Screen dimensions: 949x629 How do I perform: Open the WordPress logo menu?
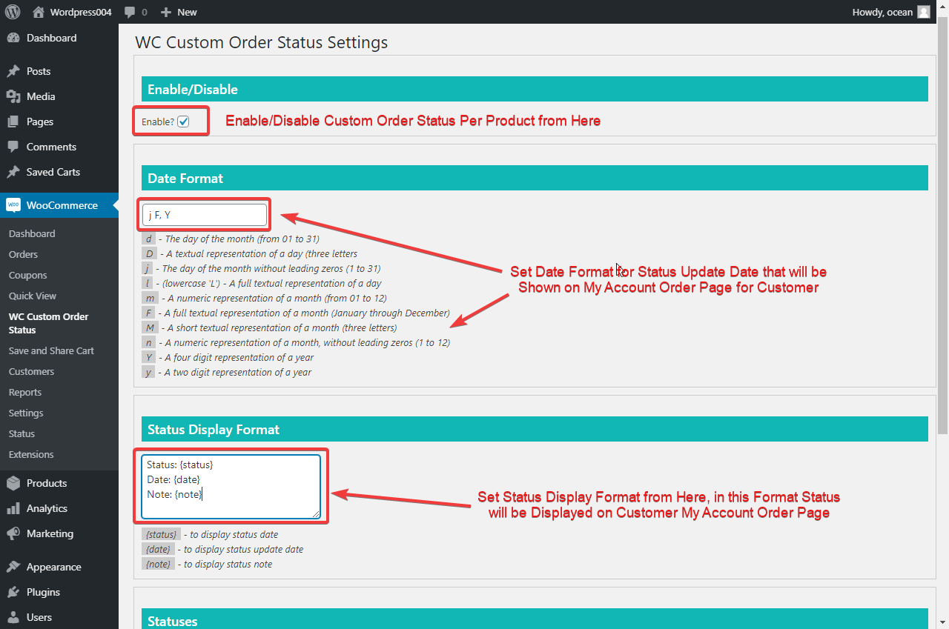[14, 12]
